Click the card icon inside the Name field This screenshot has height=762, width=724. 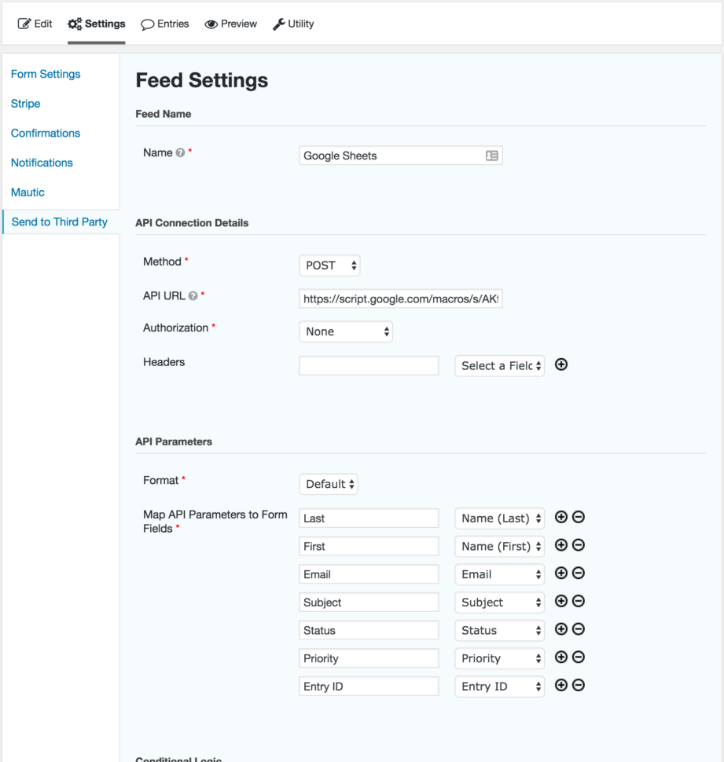491,156
